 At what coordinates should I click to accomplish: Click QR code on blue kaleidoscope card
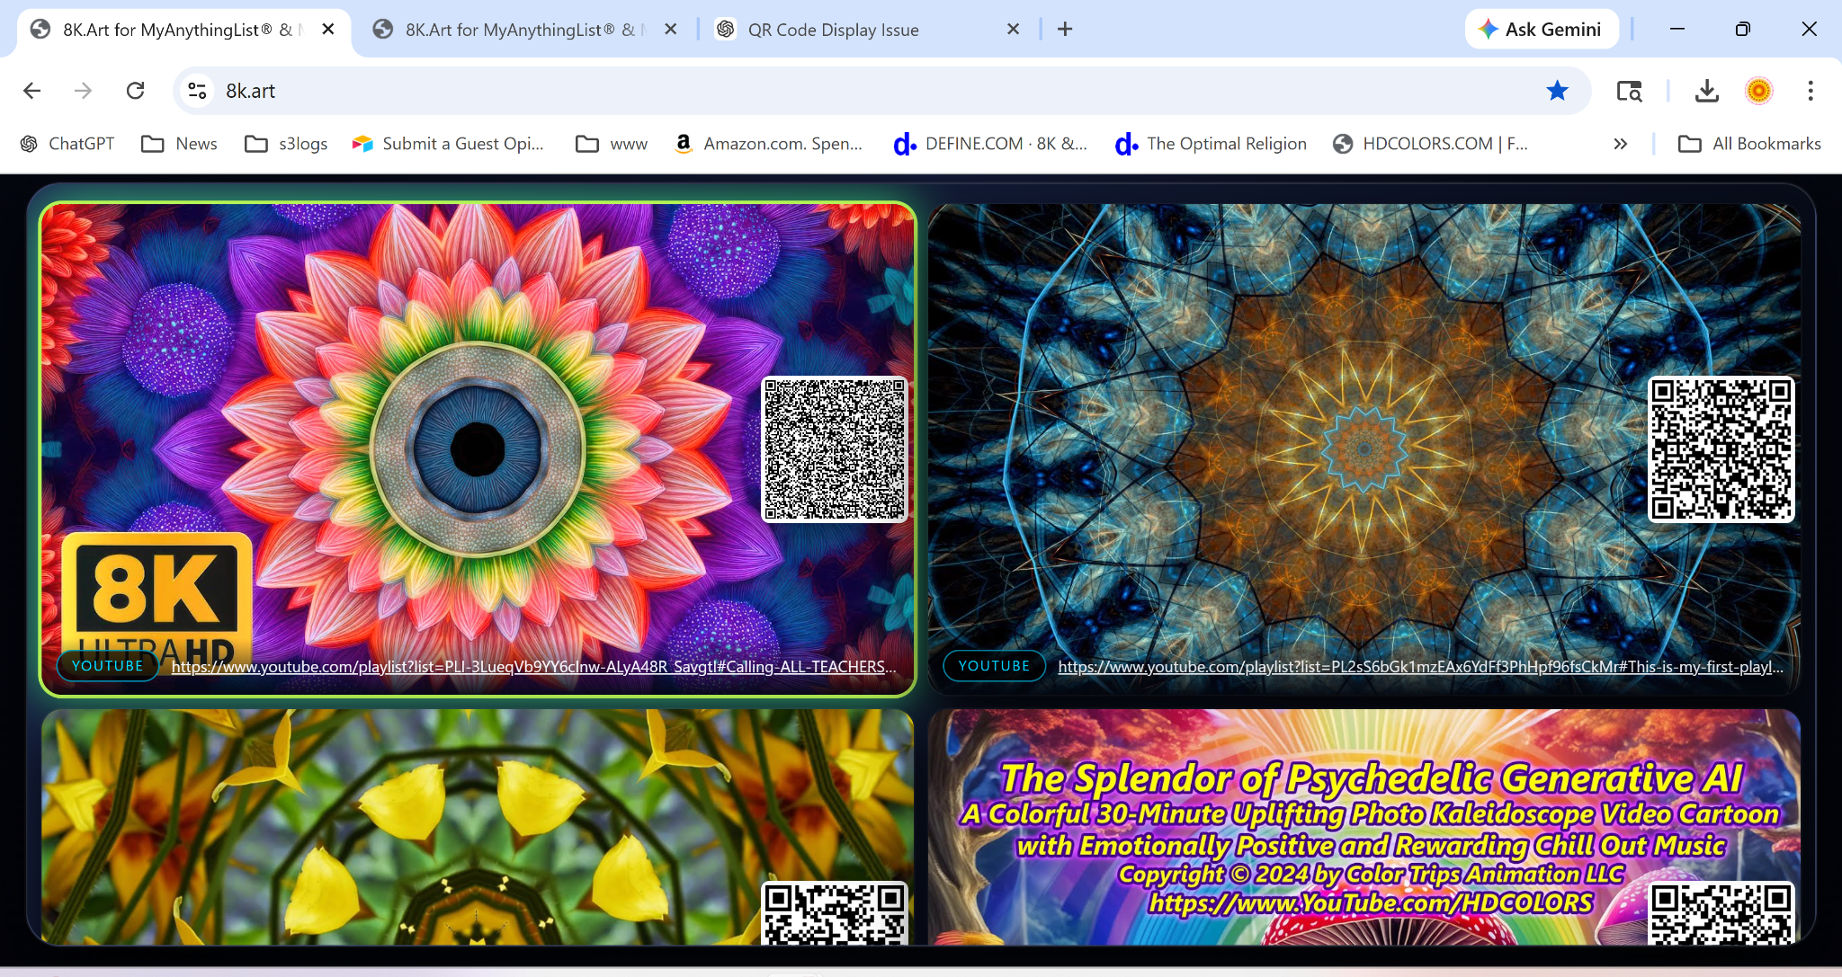coord(1721,449)
